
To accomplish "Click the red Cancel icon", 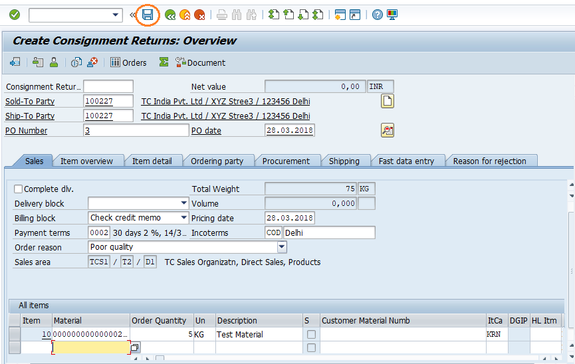I will (199, 15).
